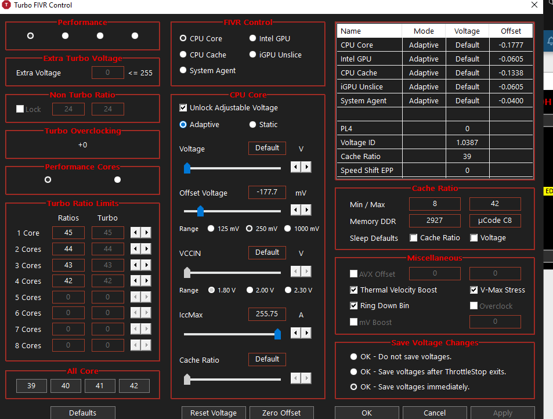Click the Cache Ratio Min field
Screen dimensions: 553x419
[x=435, y=204]
